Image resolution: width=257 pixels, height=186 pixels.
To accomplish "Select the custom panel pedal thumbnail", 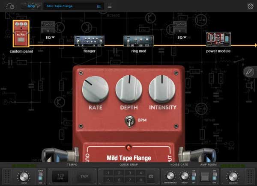I will pyautogui.click(x=21, y=33).
